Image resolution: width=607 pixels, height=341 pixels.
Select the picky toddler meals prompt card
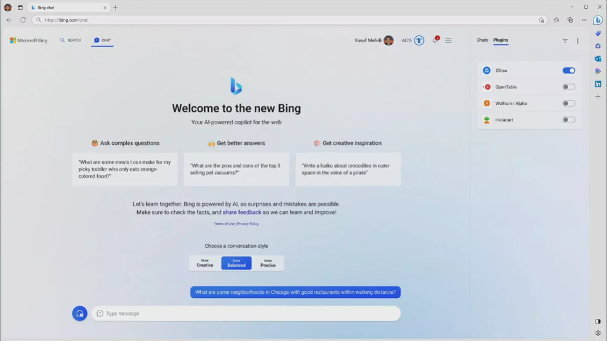pos(125,169)
